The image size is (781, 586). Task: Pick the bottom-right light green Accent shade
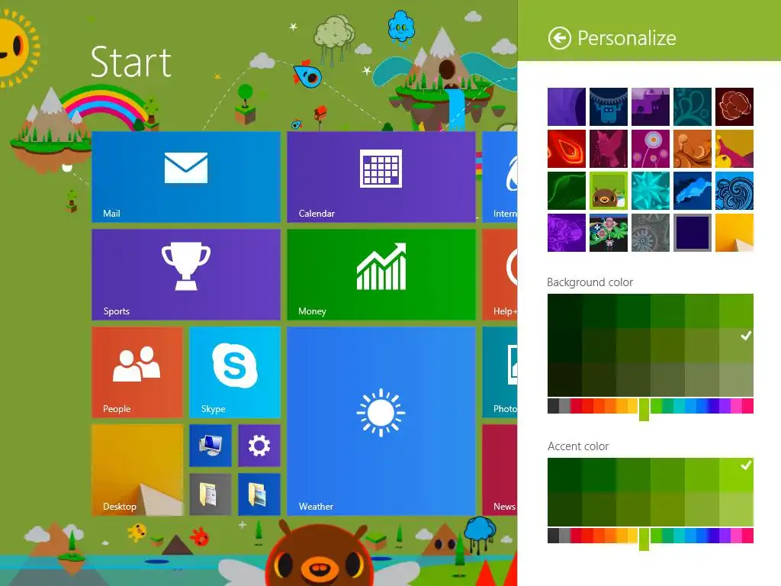point(736,509)
